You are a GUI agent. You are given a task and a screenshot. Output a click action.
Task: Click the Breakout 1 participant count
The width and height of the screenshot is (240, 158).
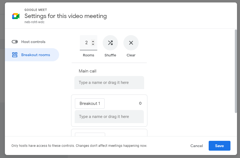coord(140,104)
